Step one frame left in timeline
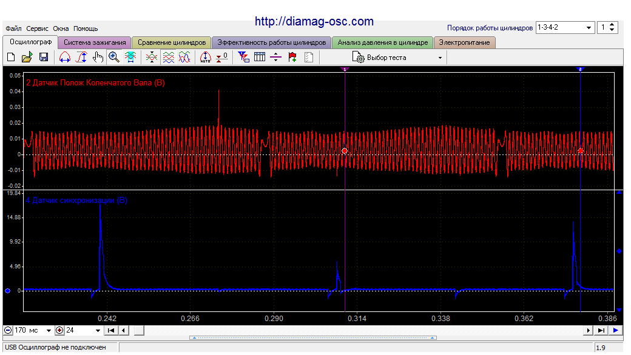 tap(124, 330)
